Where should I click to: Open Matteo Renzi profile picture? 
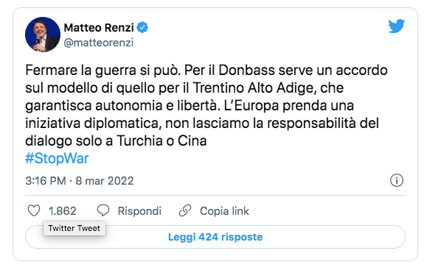click(x=43, y=35)
